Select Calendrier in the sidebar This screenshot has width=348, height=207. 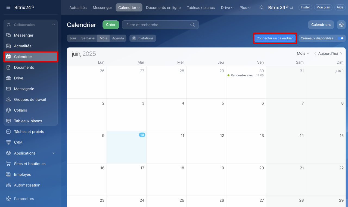[x=31, y=57]
